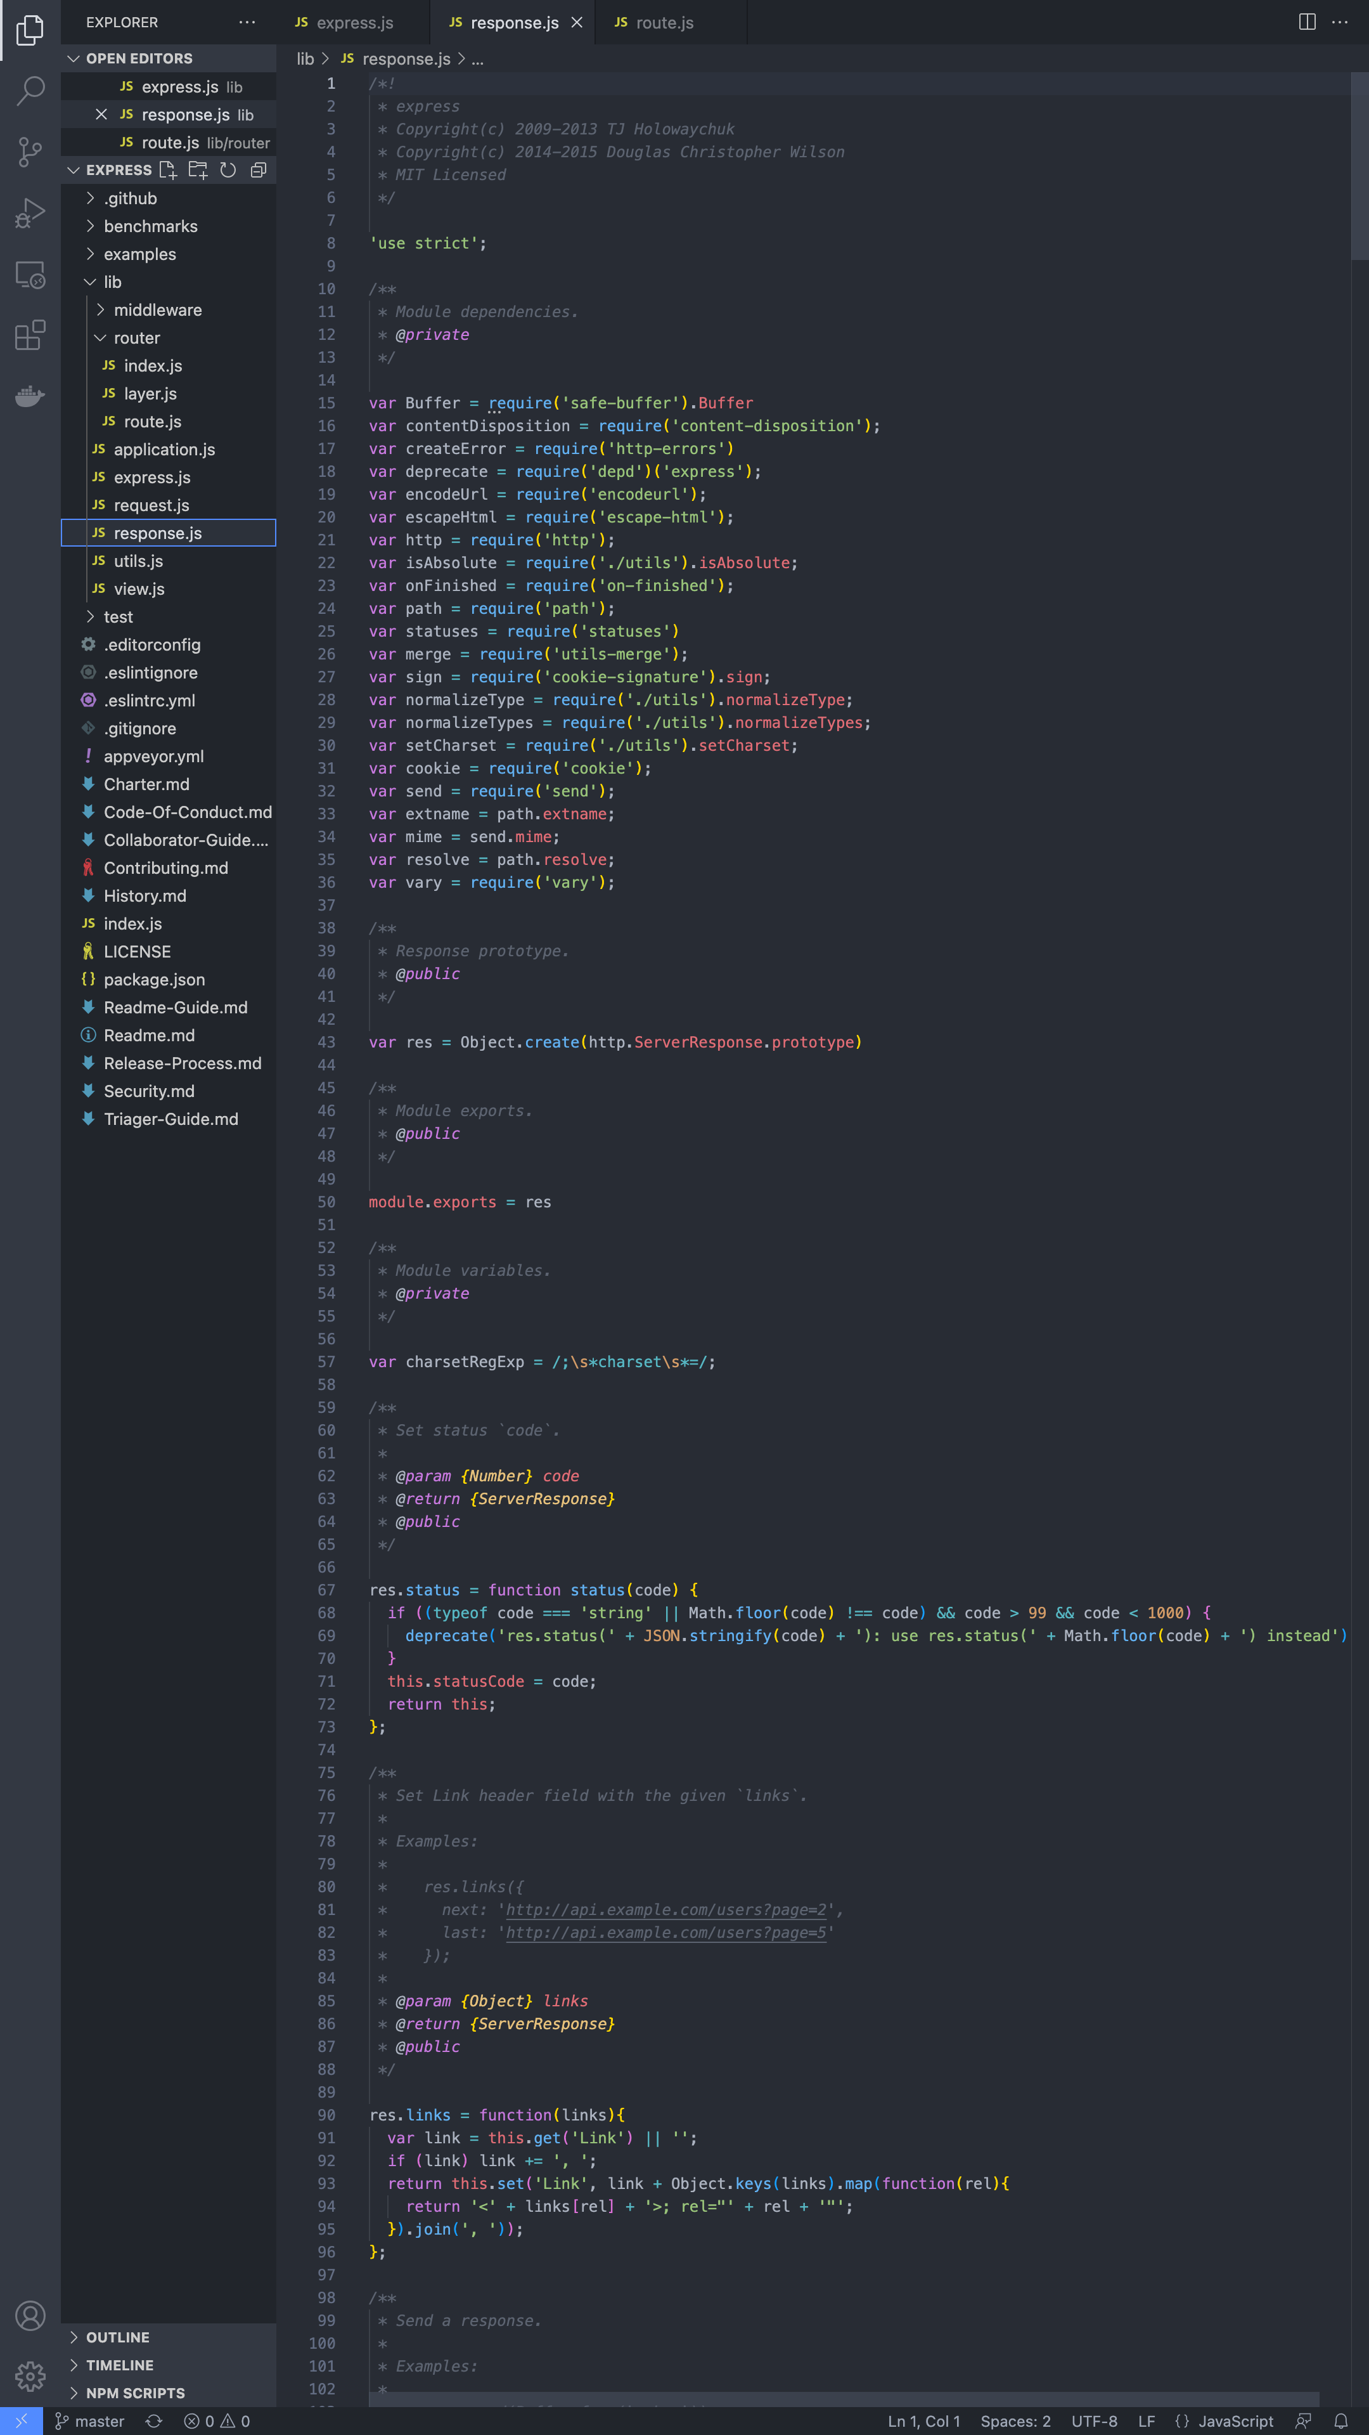Open the Source Control view
1369x2435 pixels.
[x=30, y=152]
